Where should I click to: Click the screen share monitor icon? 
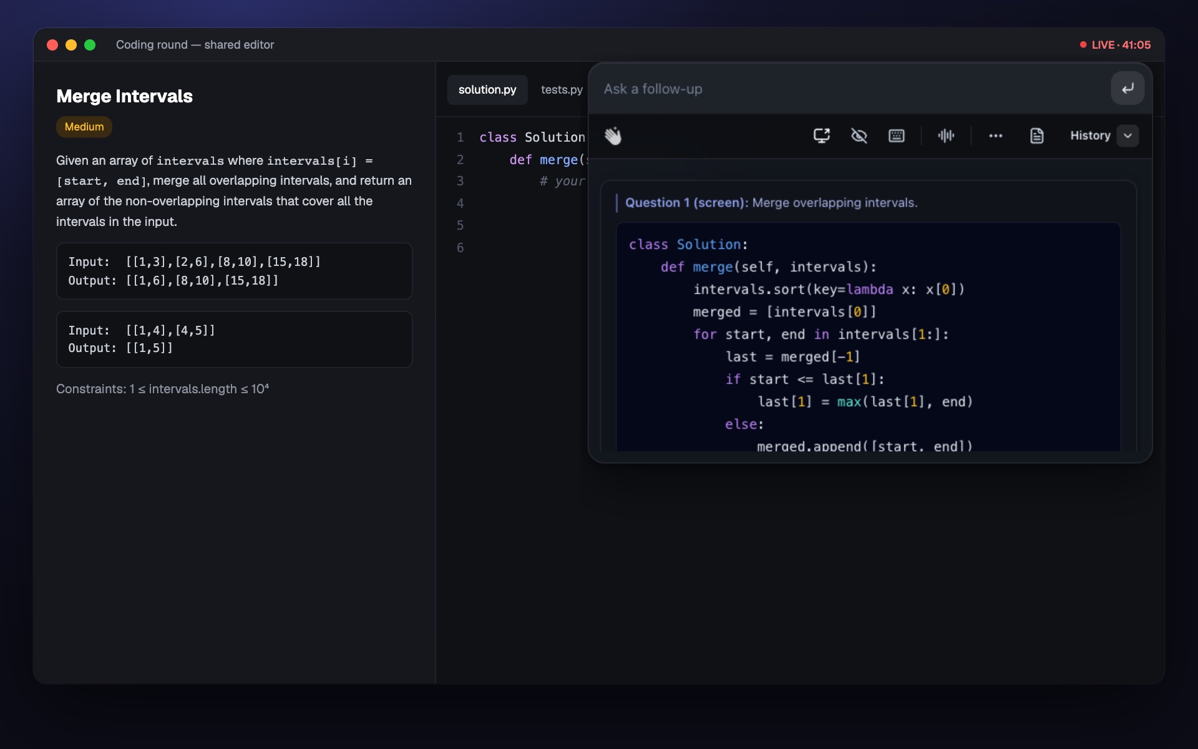click(x=822, y=135)
